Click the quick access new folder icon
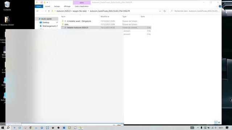 [45, 3]
